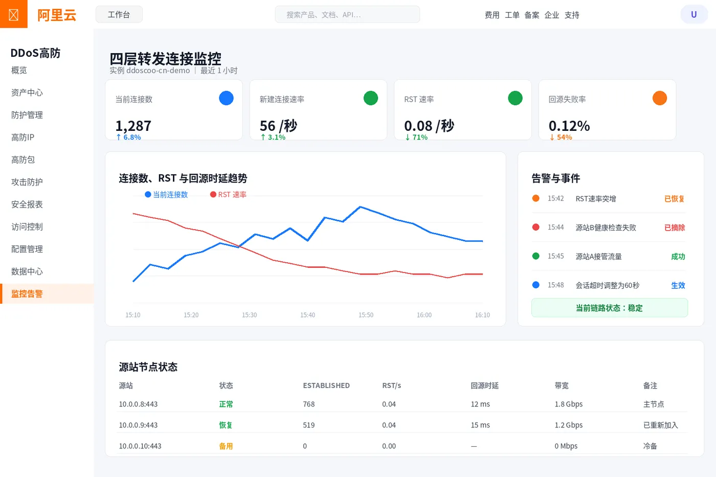Click the green dot on RST 速率 card
716x477 pixels.
[515, 98]
